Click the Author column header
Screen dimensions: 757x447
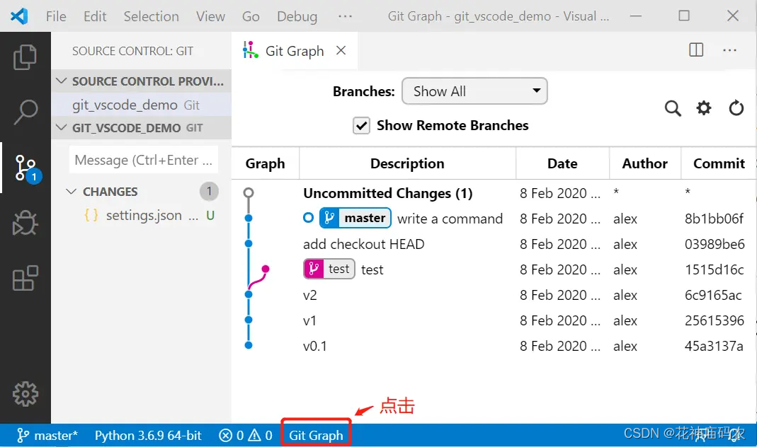(644, 163)
